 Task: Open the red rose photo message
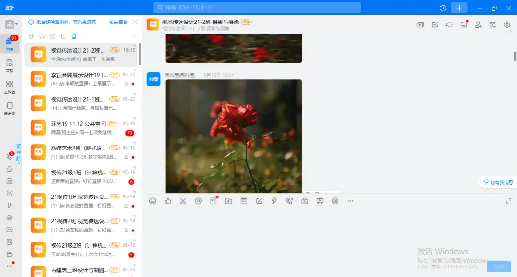coord(234,136)
